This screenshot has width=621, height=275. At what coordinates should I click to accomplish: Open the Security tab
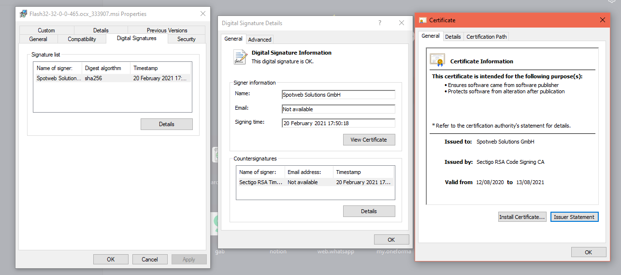[x=186, y=39]
